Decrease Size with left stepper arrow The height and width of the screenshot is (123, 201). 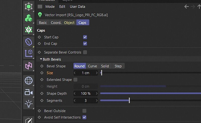[x=75, y=73]
